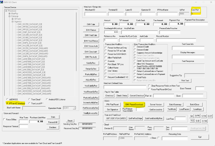Expand the IDTech tree node
The image size is (215, 146).
[13, 19]
